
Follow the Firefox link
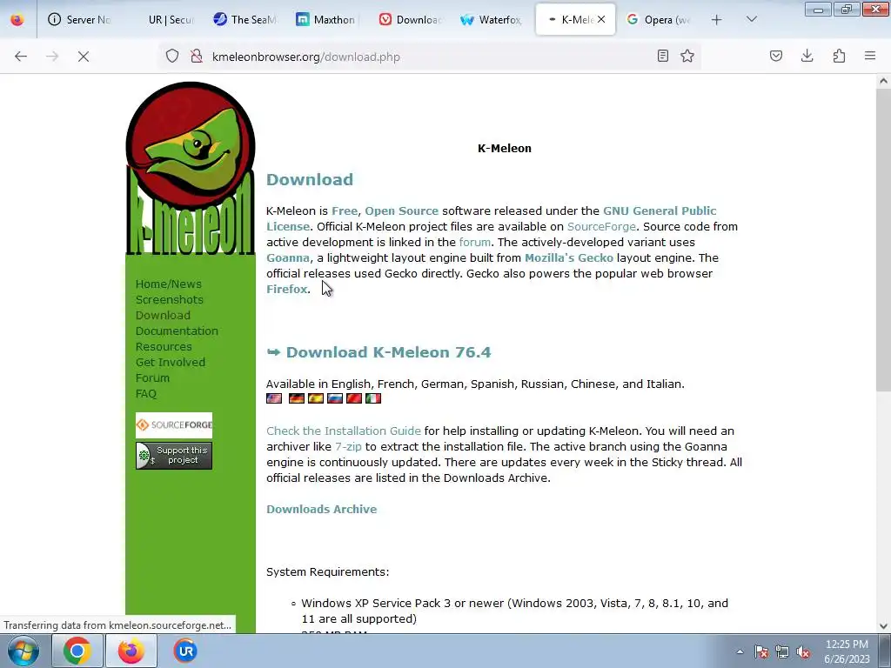(287, 289)
